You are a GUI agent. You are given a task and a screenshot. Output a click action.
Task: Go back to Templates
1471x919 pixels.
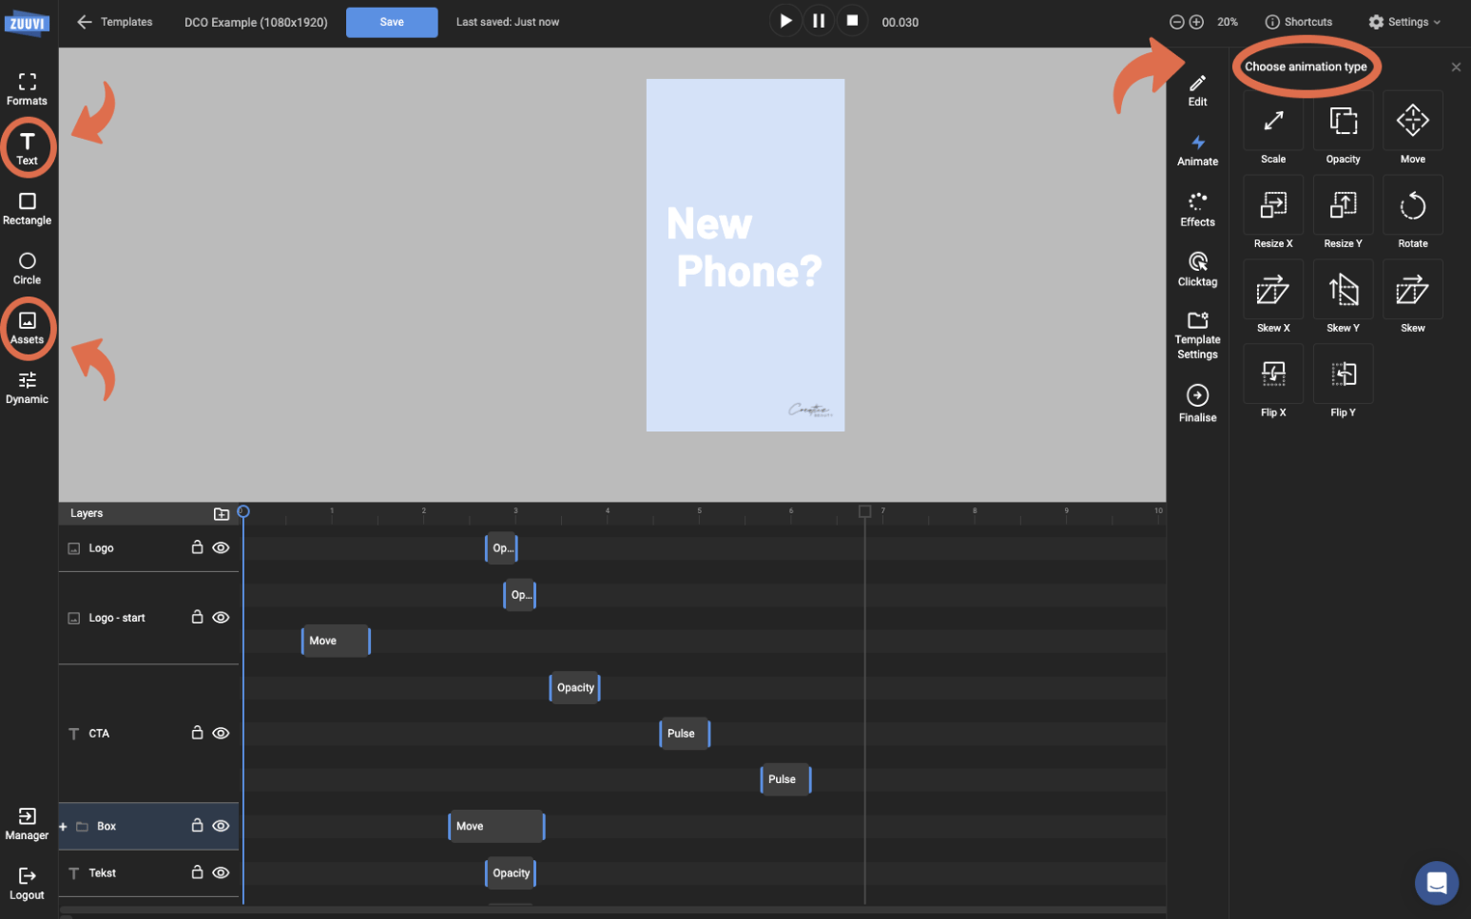114,21
